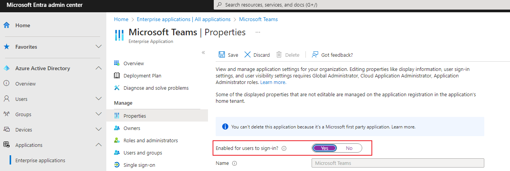Click the Home breadcrumb link

pos(121,19)
